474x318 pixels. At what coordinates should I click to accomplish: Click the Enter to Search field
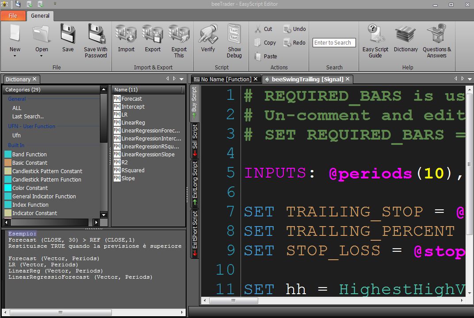click(334, 42)
